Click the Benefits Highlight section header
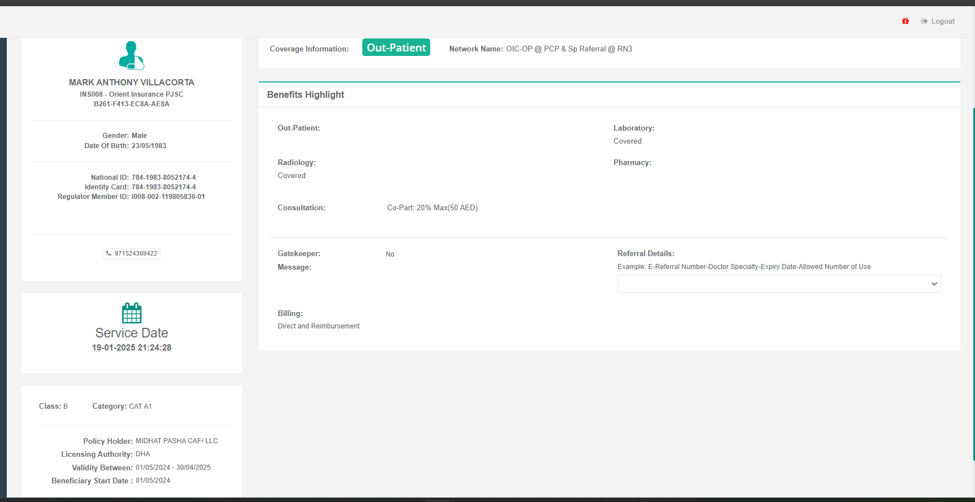 click(305, 94)
